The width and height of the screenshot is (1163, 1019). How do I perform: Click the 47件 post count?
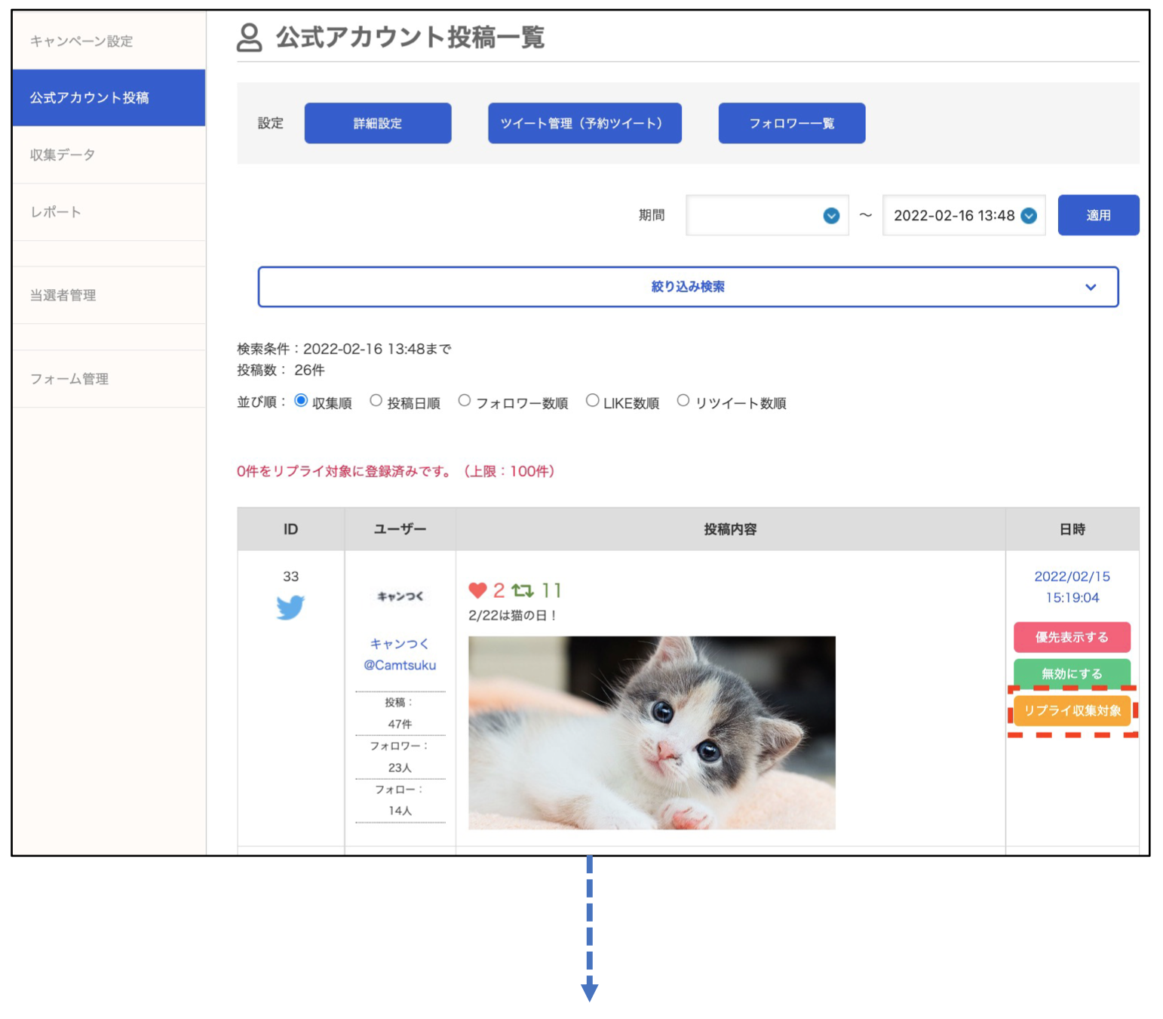click(400, 724)
